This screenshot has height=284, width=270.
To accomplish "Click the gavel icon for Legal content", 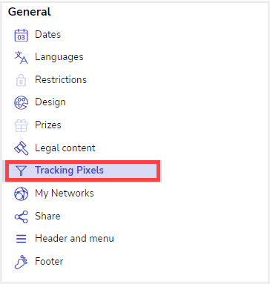I will click(21, 148).
